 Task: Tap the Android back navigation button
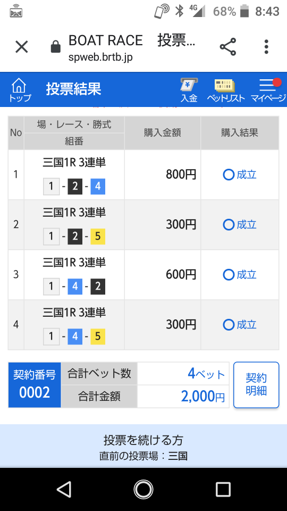(64, 489)
